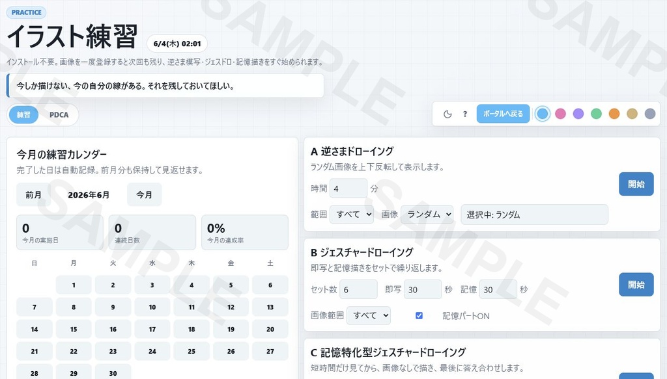Focus the 記憶 seconds input field
667x379 pixels.
pos(498,289)
